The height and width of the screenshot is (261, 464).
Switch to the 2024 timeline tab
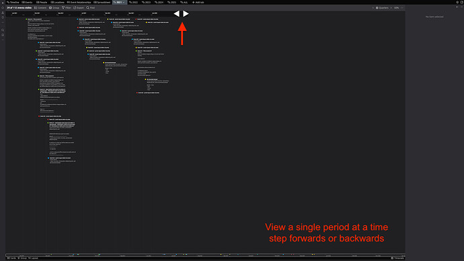pyautogui.click(x=159, y=2)
